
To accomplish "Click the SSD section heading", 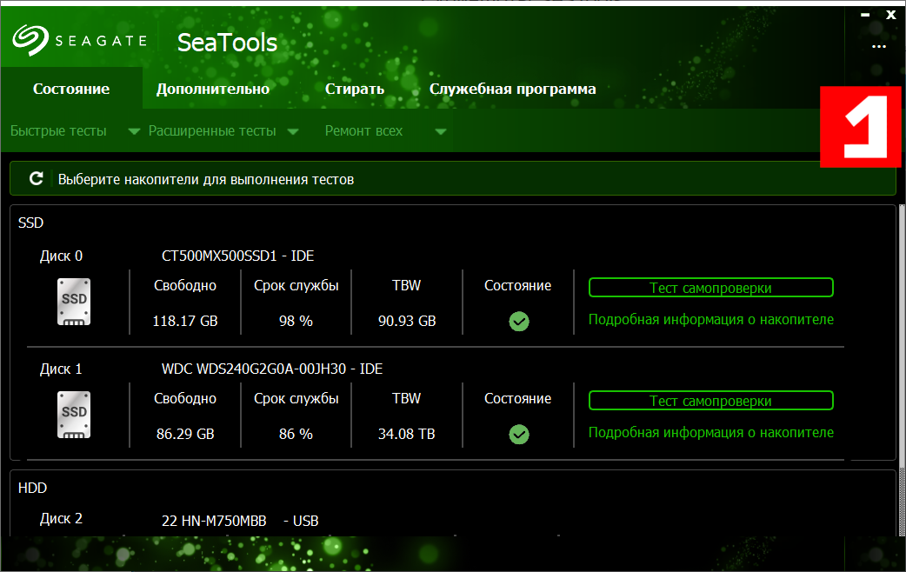I will pos(30,223).
